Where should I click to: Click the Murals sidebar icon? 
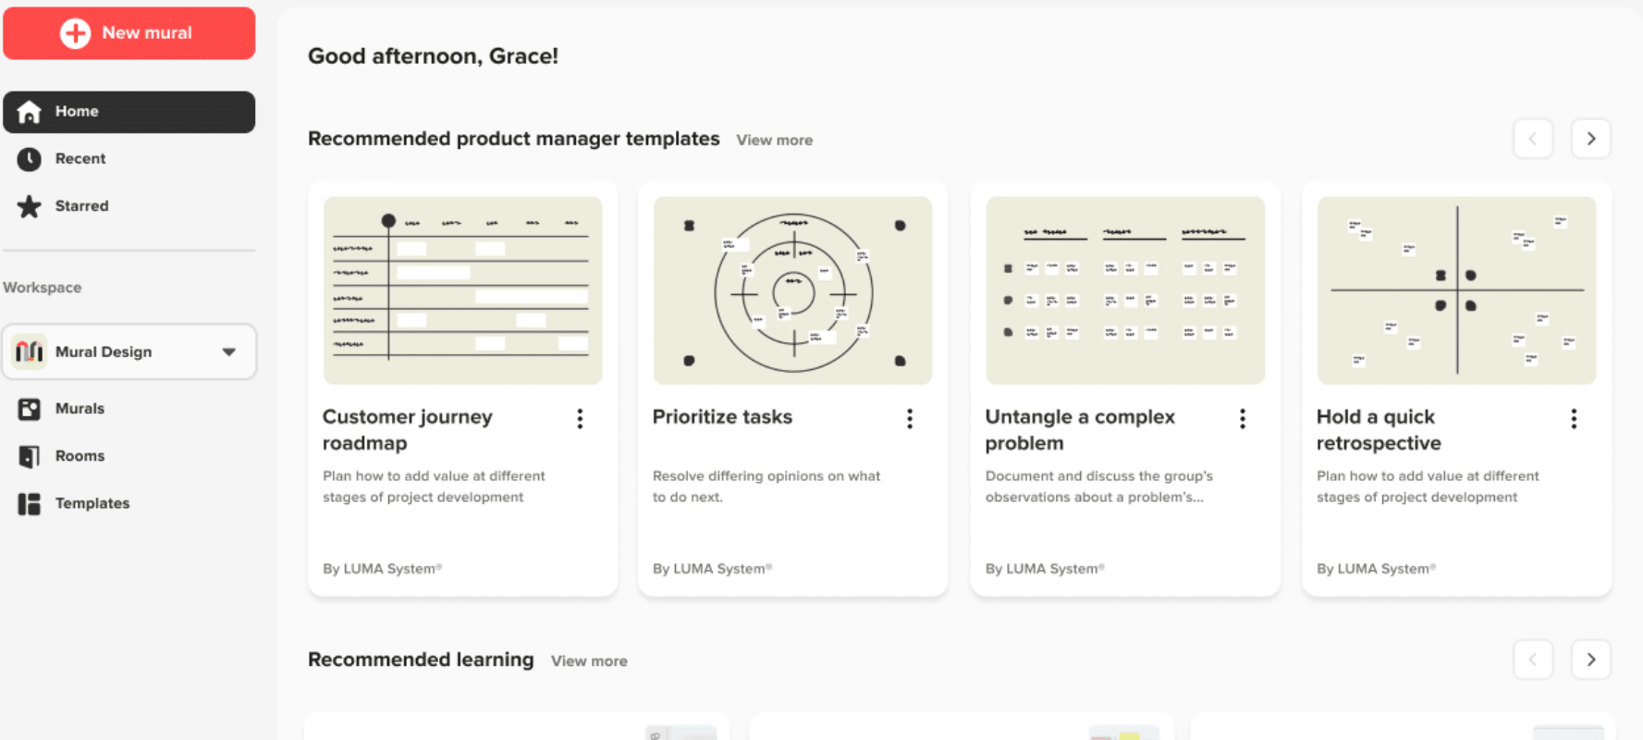pos(30,409)
